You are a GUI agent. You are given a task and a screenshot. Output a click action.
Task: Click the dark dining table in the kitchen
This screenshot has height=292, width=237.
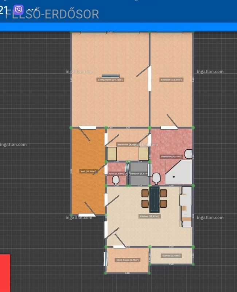point(154,200)
